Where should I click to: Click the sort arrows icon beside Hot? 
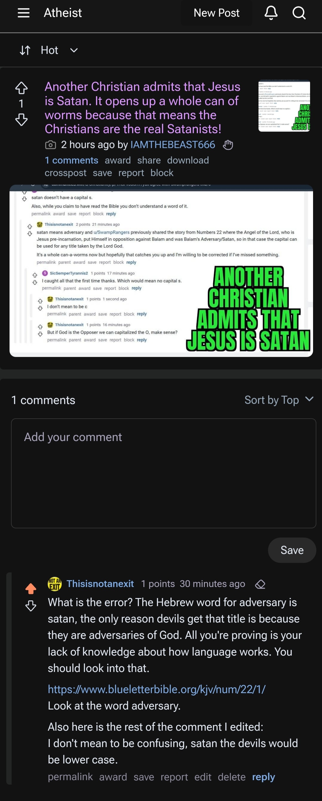[25, 50]
